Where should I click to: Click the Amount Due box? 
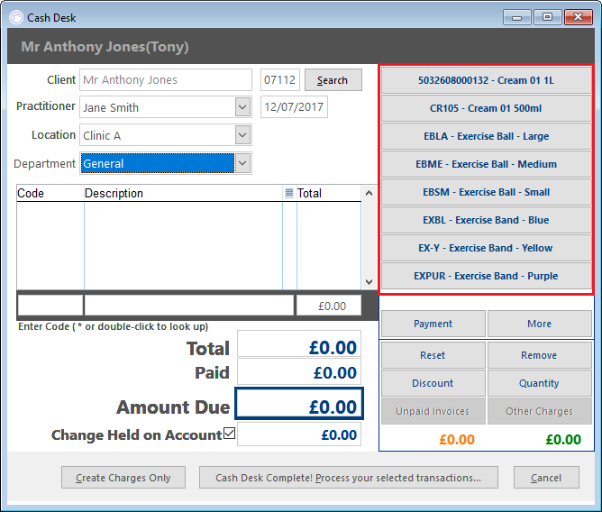click(299, 403)
